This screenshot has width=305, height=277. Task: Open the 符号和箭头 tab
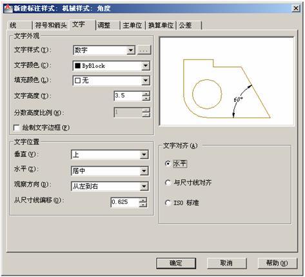tap(51, 25)
